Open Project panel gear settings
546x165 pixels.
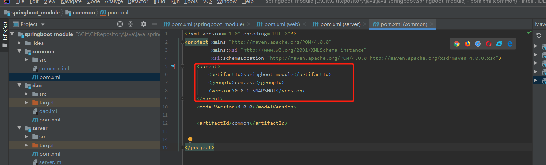tap(144, 24)
